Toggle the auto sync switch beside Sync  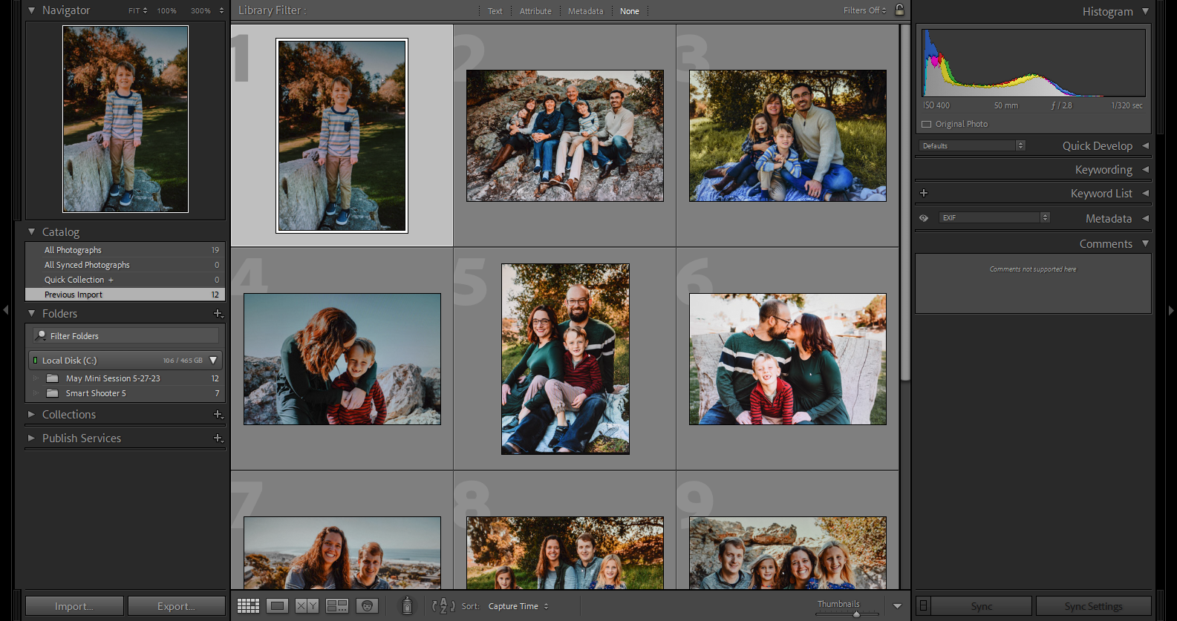[x=923, y=605]
